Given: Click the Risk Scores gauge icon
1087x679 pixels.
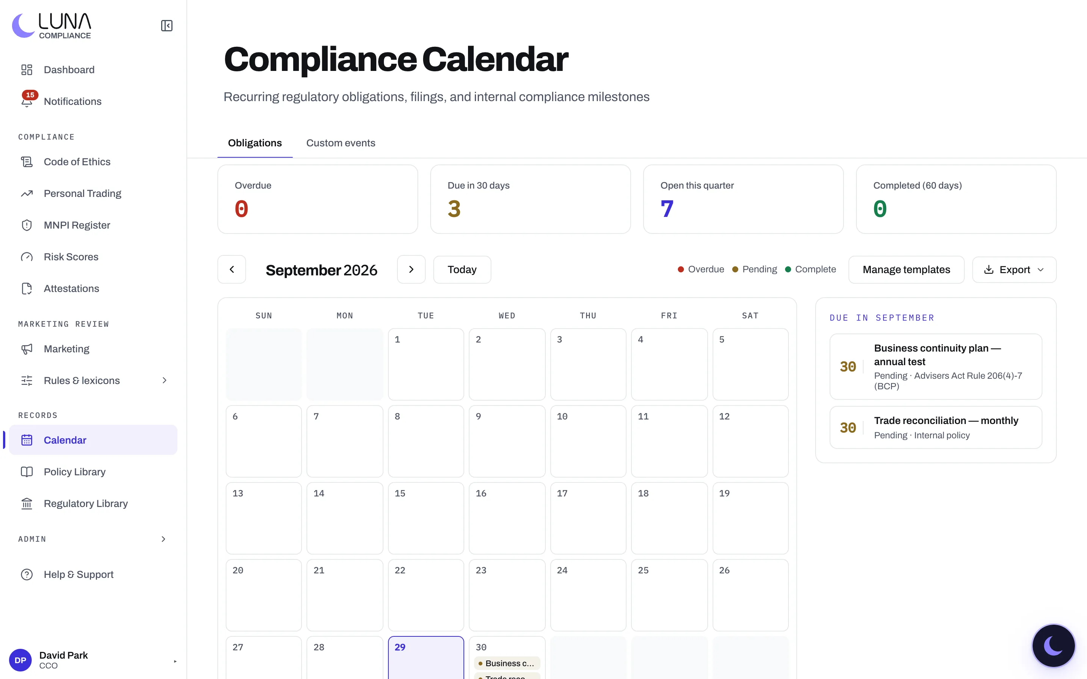Looking at the screenshot, I should click(x=27, y=257).
